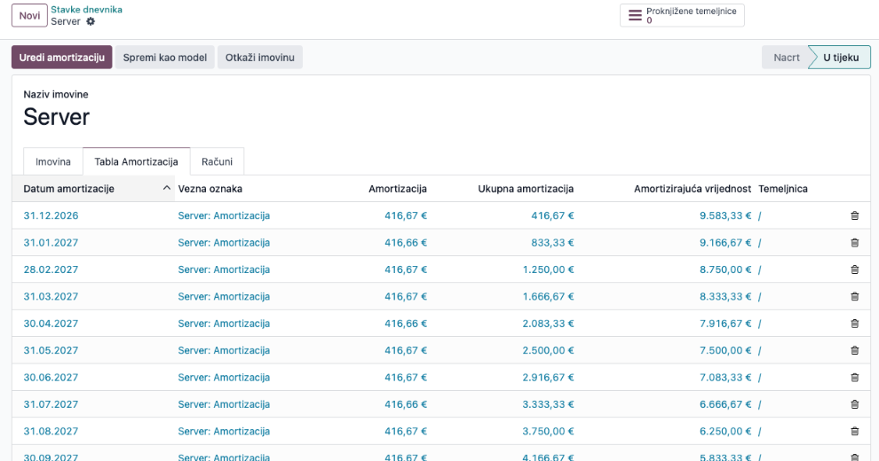Image resolution: width=879 pixels, height=461 pixels.
Task: Delete the 31.01.2027 depreciation row
Action: pos(855,242)
